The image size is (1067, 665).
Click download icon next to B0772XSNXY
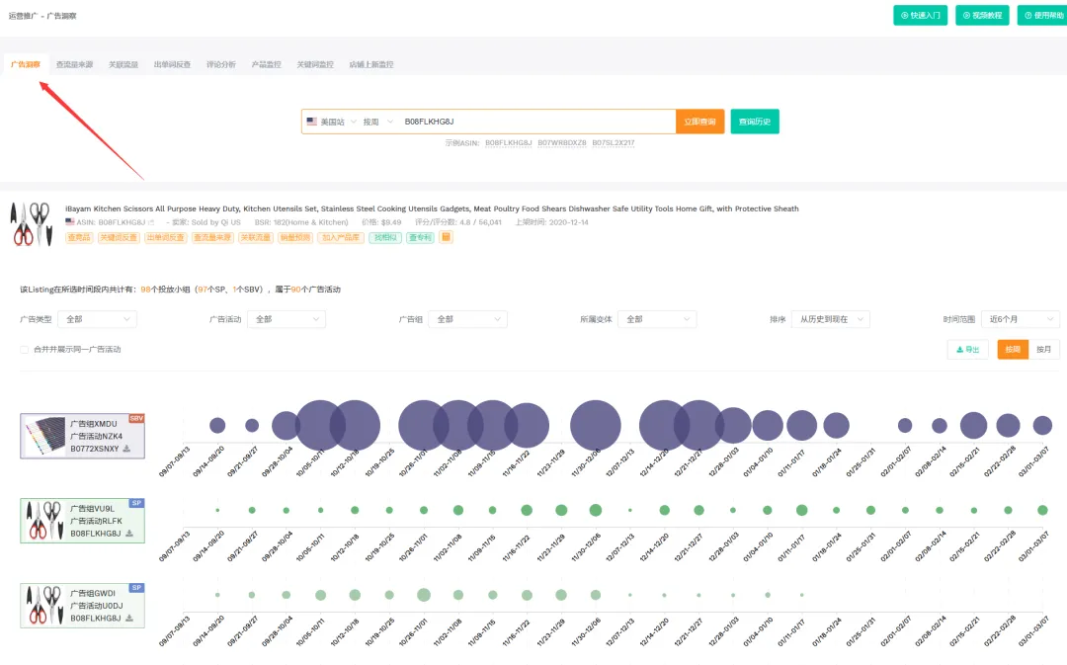pos(127,449)
